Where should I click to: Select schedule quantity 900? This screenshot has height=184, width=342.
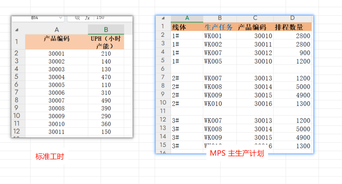coord(293,53)
